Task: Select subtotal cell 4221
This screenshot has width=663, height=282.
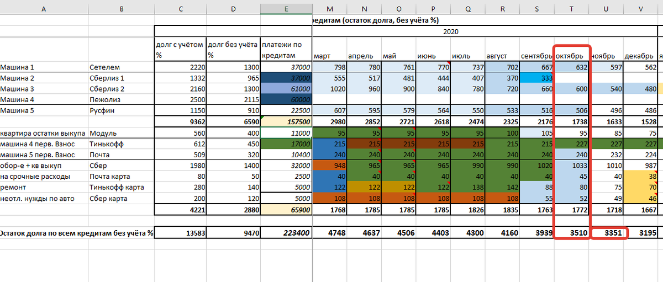Action: click(x=180, y=210)
